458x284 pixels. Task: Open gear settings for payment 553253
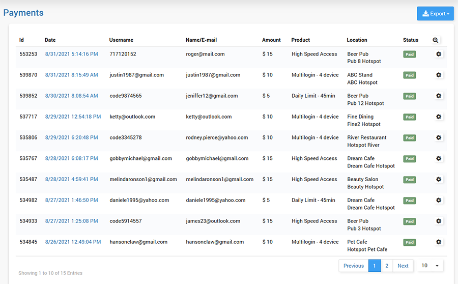click(x=439, y=54)
